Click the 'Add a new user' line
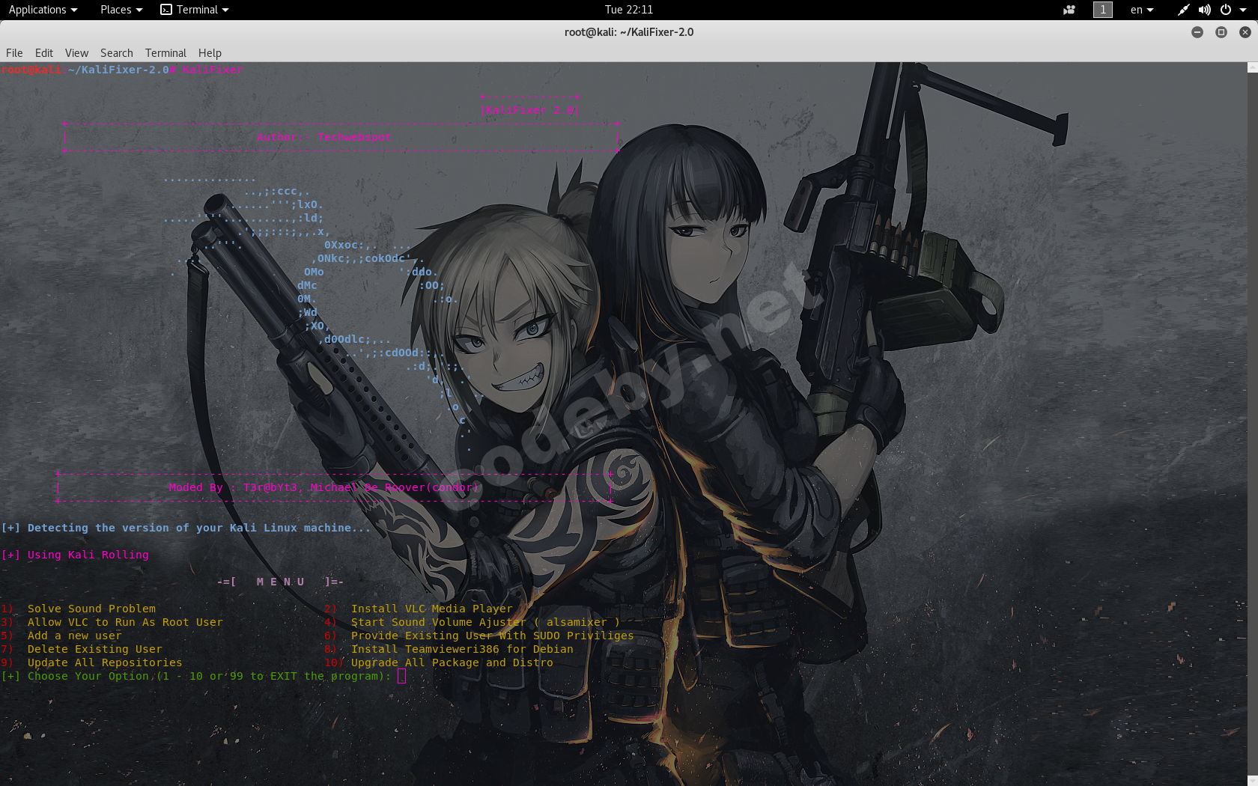The width and height of the screenshot is (1258, 786). [x=61, y=636]
